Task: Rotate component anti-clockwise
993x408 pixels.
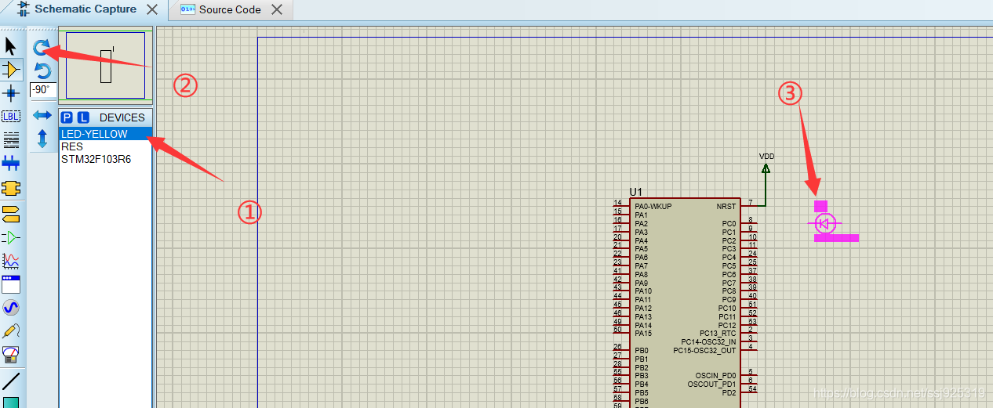Action: point(42,70)
